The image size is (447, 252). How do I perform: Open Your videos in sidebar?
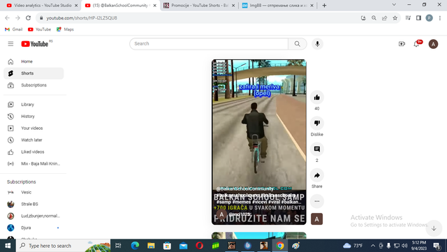[x=34, y=128]
